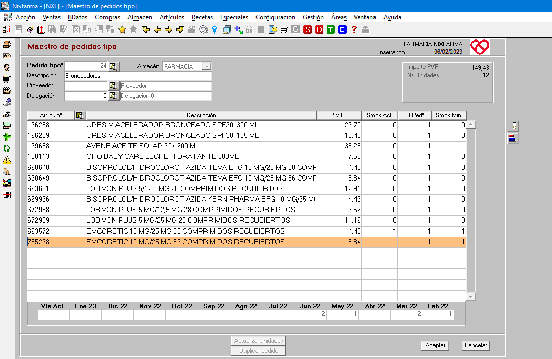The height and width of the screenshot is (359, 552).
Task: Open the lookup button beside Pedido tipo
Action: [113, 66]
